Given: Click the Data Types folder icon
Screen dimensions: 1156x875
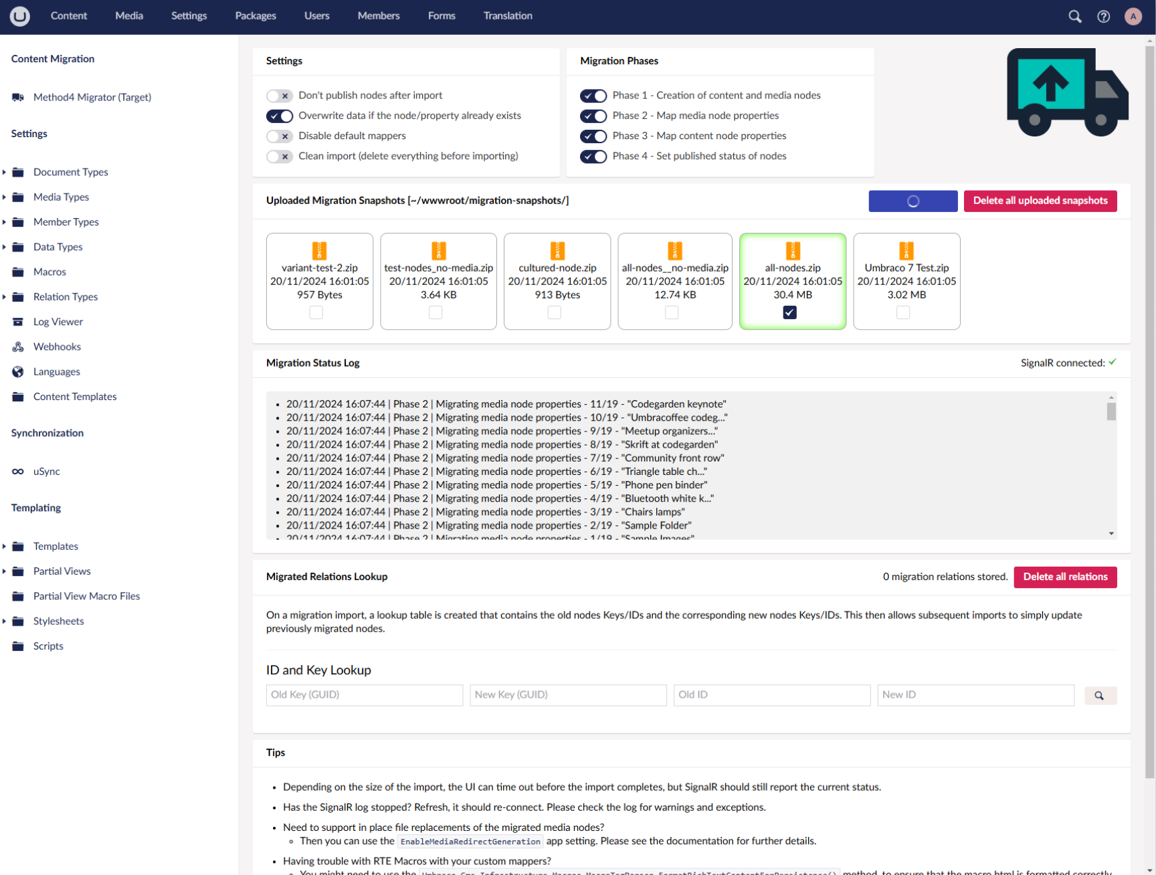Looking at the screenshot, I should pos(18,247).
